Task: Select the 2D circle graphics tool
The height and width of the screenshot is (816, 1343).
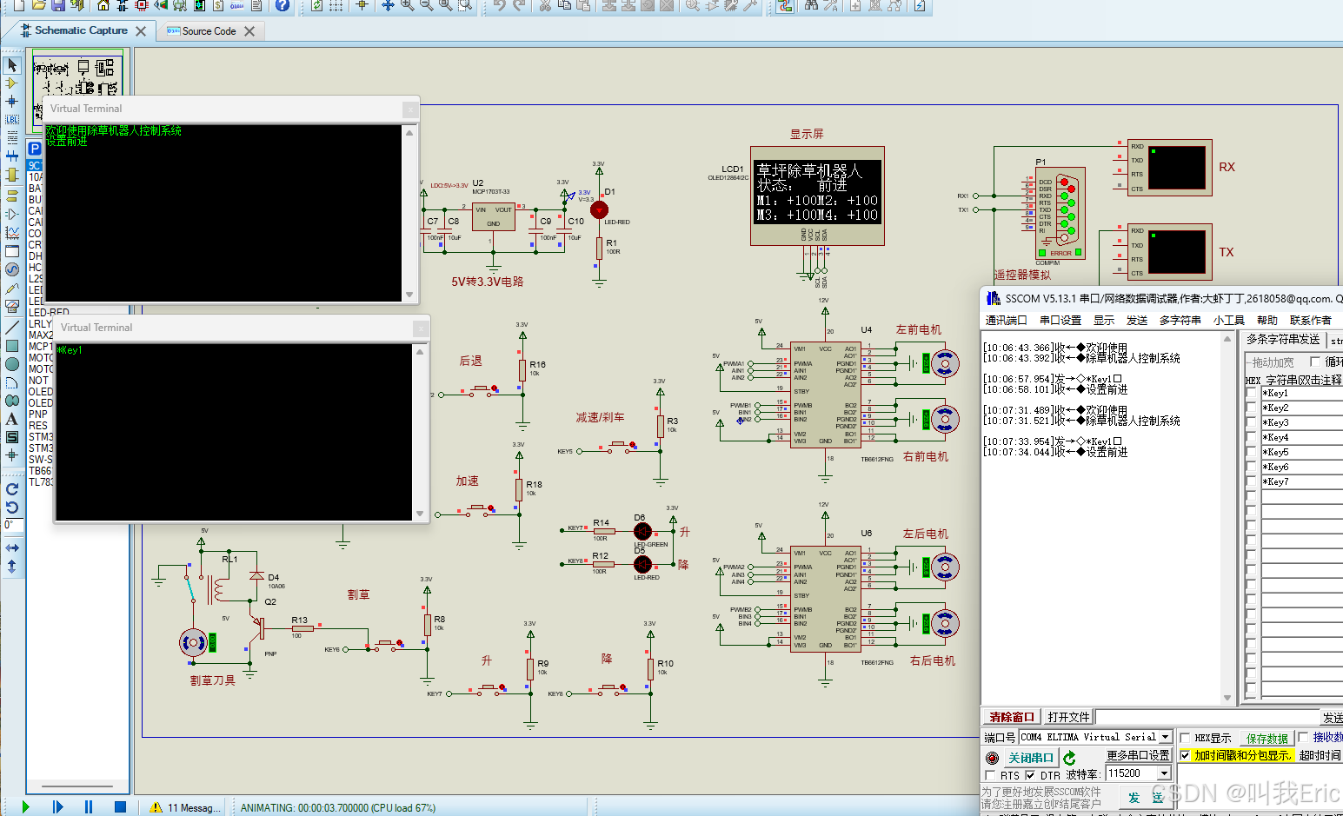Action: click(12, 364)
